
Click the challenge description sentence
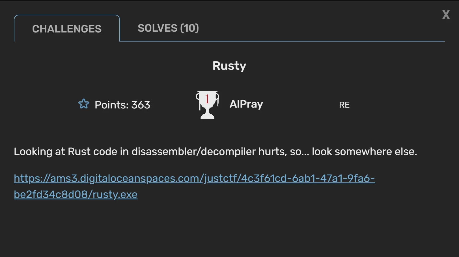(x=216, y=152)
